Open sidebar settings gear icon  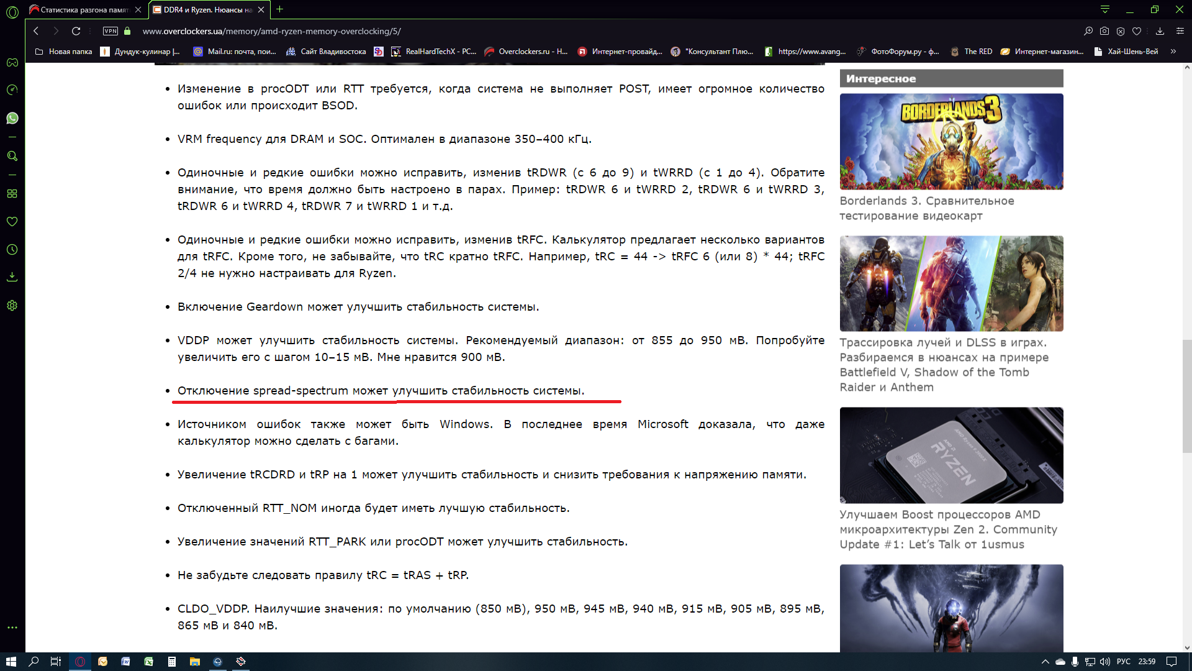tap(12, 305)
